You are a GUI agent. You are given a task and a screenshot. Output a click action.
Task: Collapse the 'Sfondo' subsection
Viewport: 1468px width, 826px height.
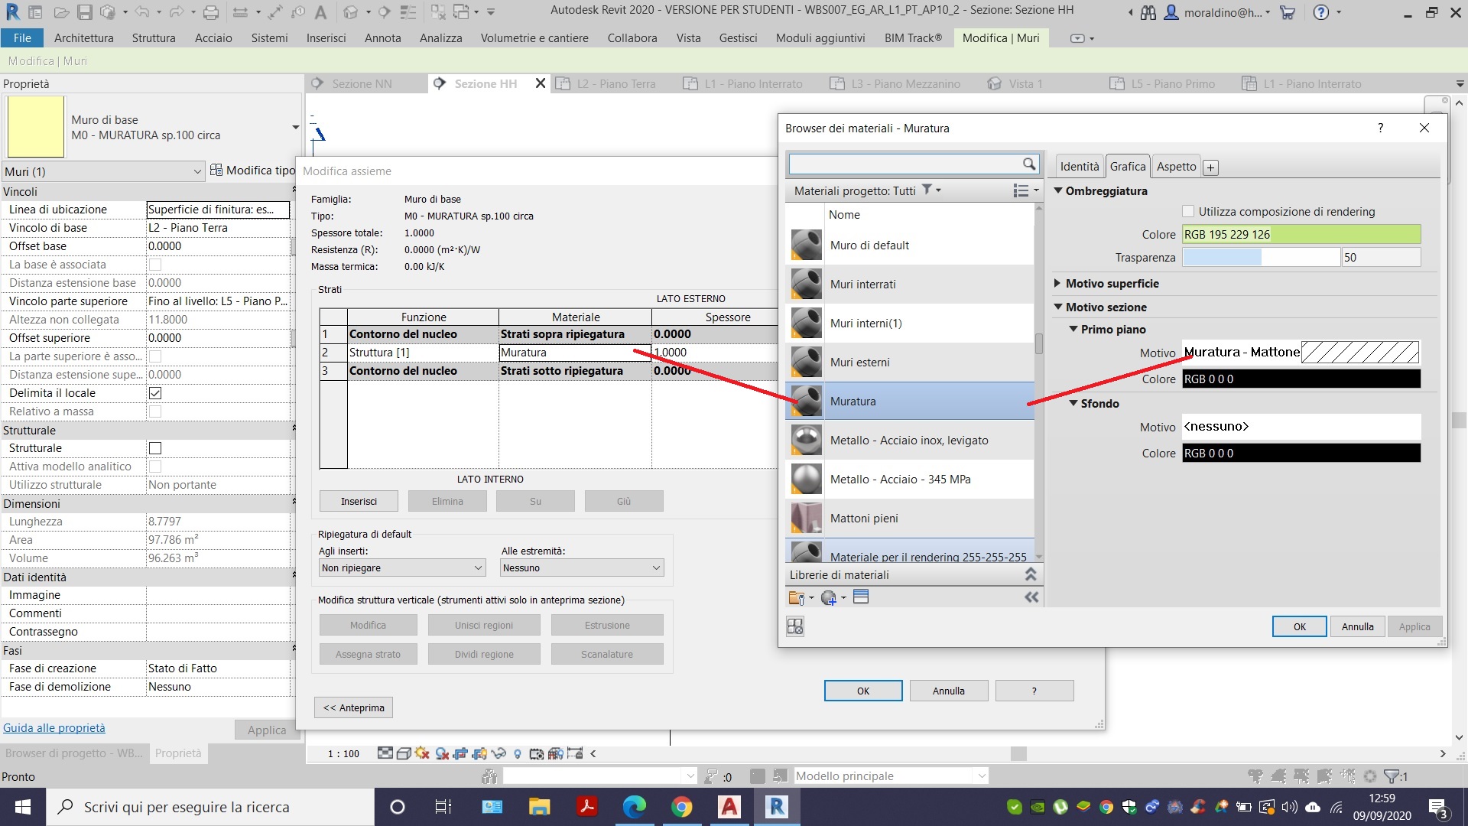tap(1073, 403)
